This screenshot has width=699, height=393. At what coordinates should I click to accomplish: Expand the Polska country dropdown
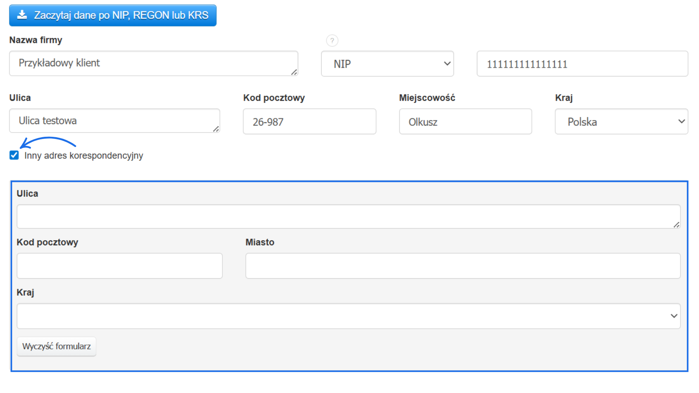coord(621,122)
